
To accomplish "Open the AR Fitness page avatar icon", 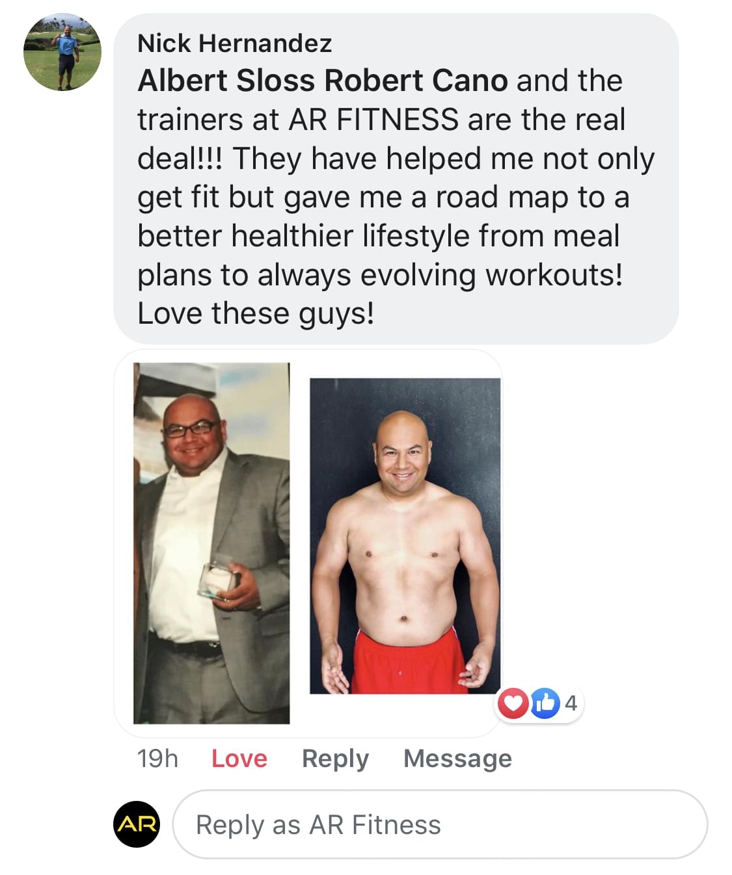I will (137, 824).
